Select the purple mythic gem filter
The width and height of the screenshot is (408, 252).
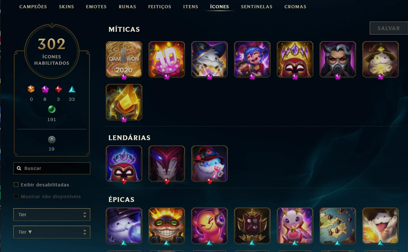click(x=45, y=89)
